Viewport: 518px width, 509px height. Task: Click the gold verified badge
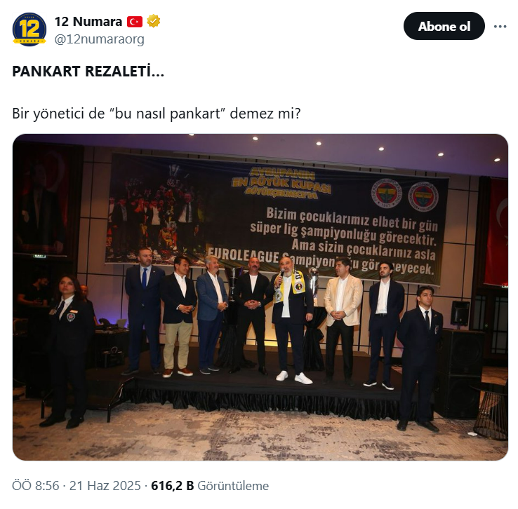pos(153,22)
